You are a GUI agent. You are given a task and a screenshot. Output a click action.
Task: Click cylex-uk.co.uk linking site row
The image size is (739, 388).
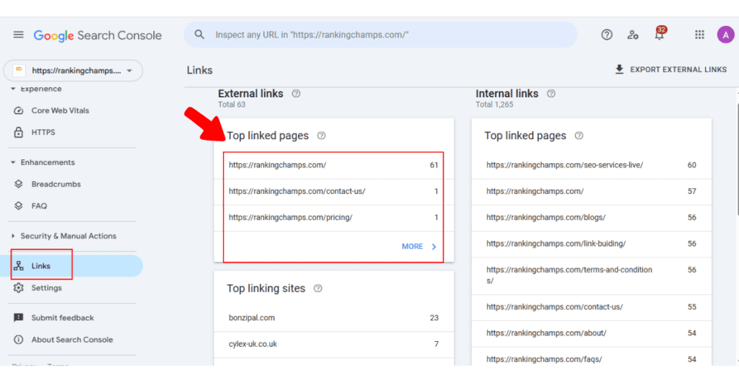click(x=333, y=345)
